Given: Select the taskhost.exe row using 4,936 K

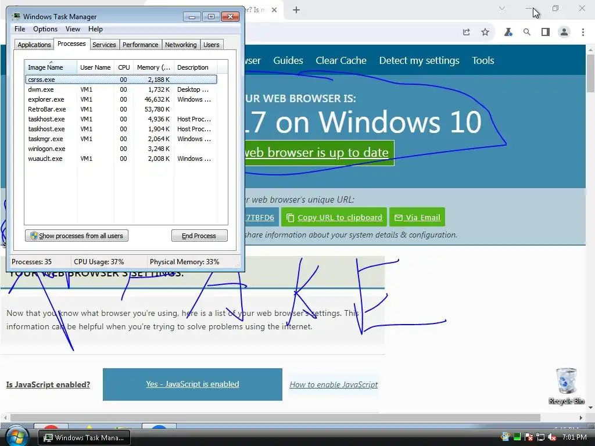Looking at the screenshot, I should tap(121, 119).
